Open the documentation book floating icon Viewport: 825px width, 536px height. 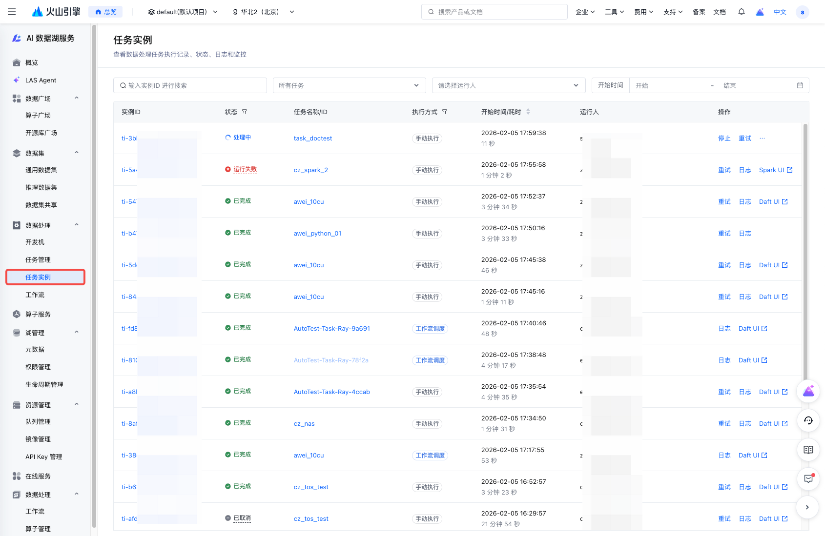coord(808,450)
